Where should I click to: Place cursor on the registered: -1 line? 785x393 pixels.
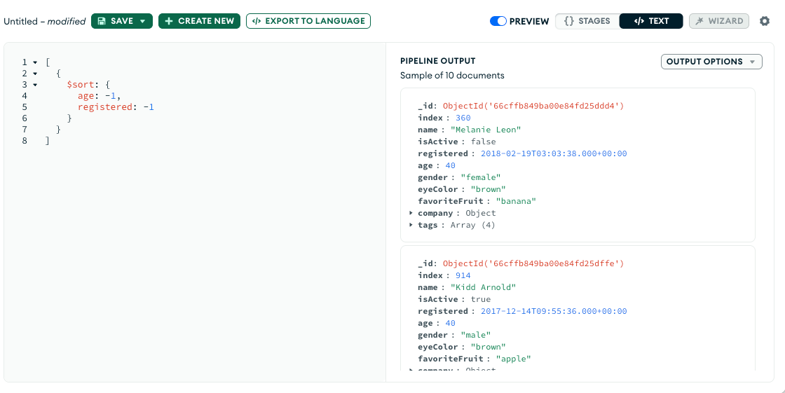116,107
